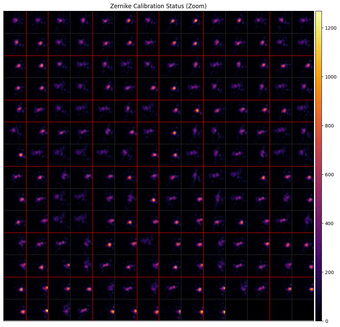Screen dimensions: 340x327
Task: Select the colorbar tick label "0"
Action: (x=327, y=321)
